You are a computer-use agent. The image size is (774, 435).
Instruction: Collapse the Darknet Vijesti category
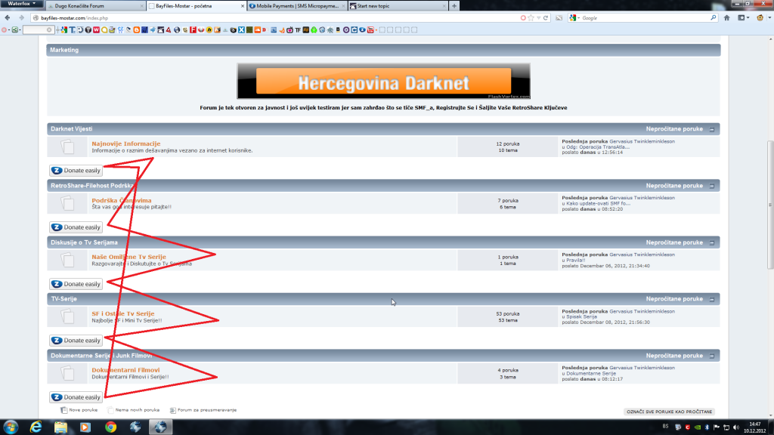(712, 129)
